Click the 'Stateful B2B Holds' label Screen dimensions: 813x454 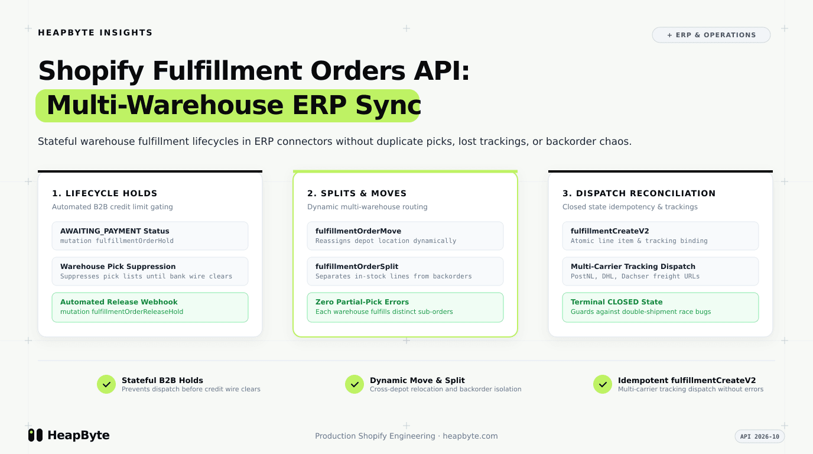tap(162, 381)
